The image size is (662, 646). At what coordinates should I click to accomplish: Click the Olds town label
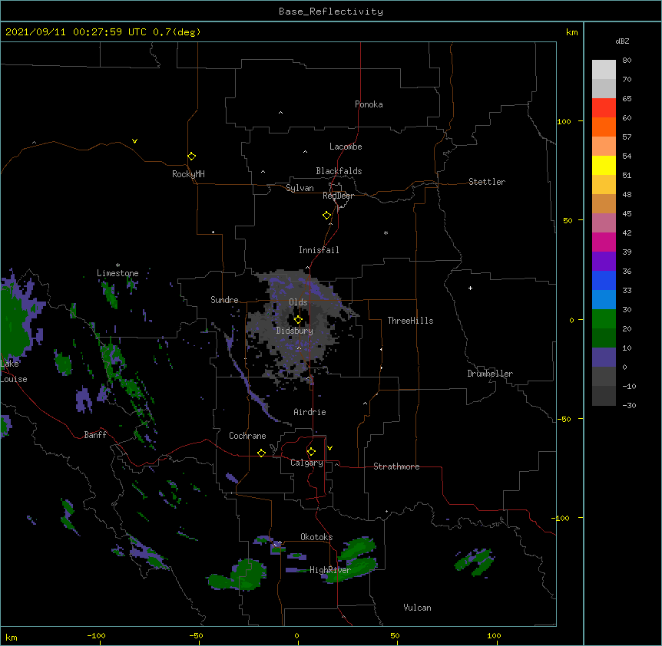pos(298,302)
